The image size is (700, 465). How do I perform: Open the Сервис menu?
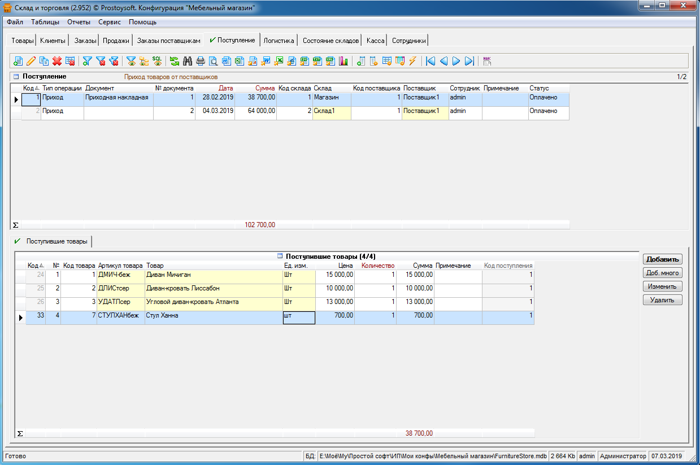click(109, 22)
